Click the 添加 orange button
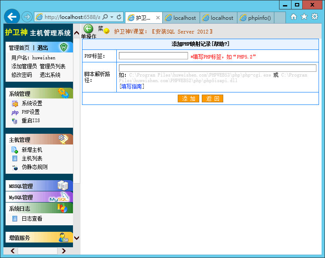This screenshot has height=258, width=325. [188, 98]
